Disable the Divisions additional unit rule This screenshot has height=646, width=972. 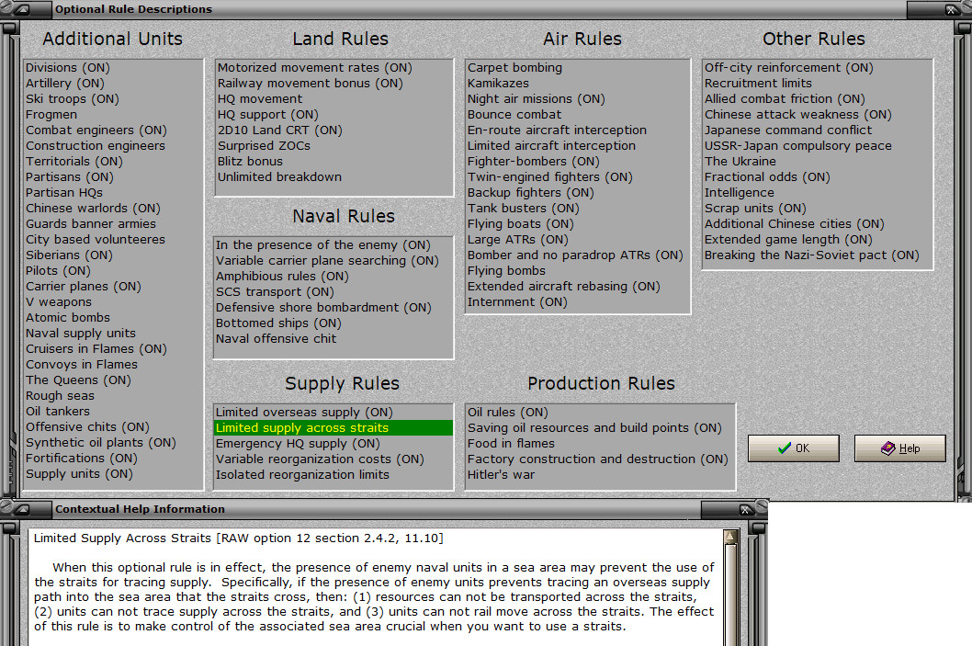coord(67,67)
